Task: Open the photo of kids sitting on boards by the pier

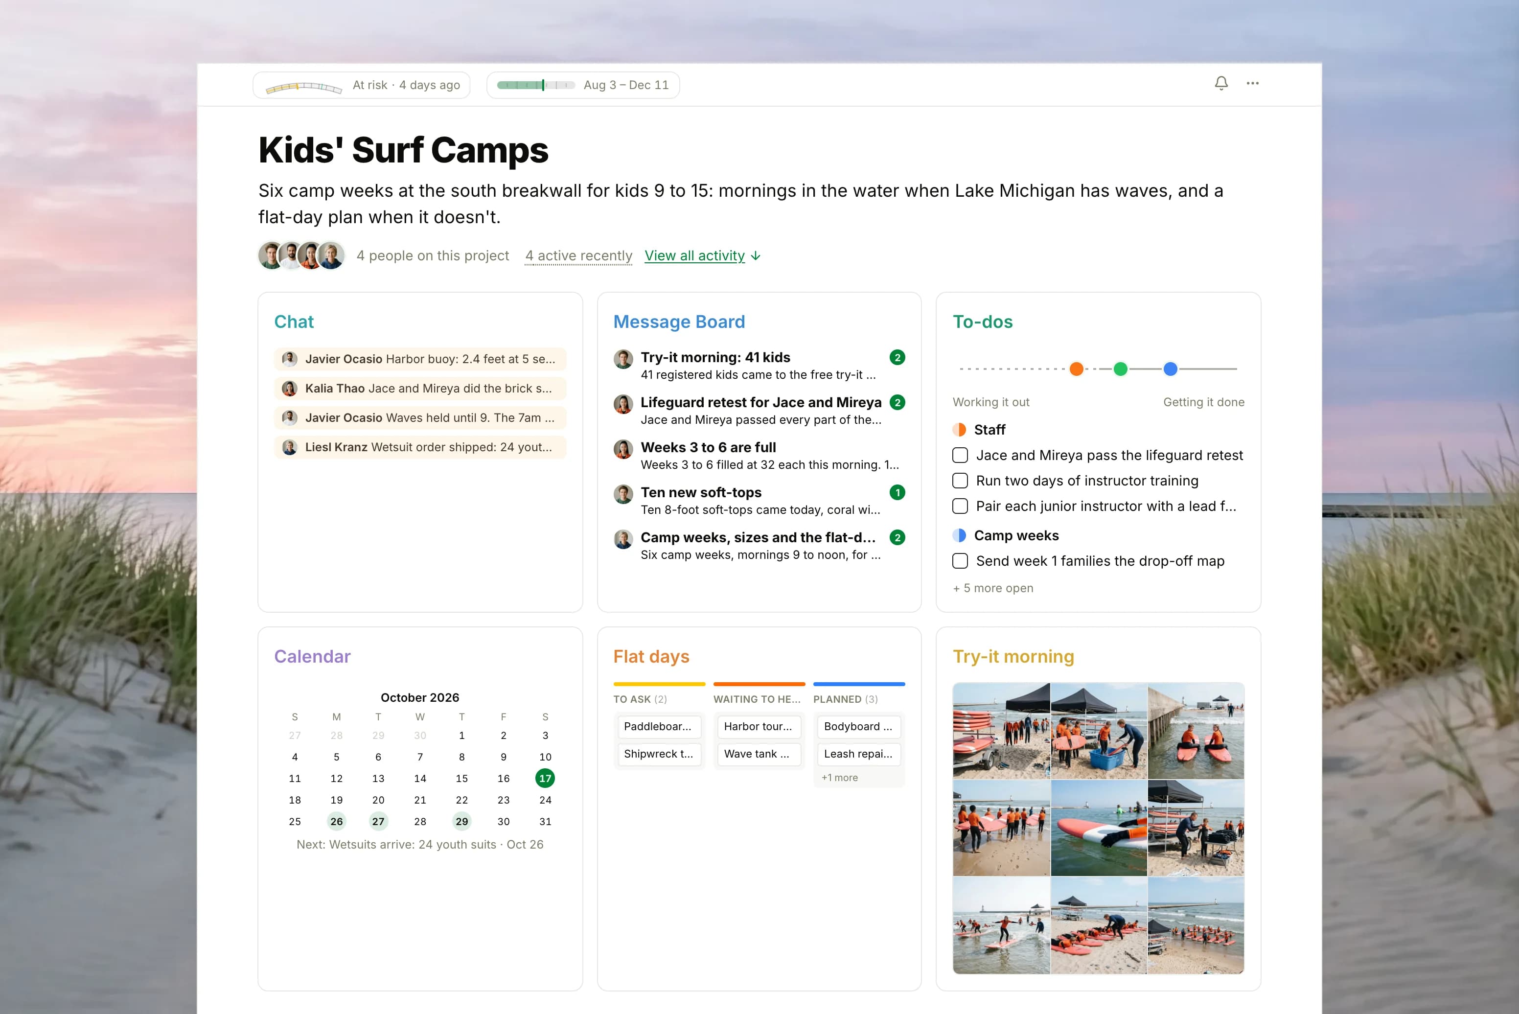Action: tap(1196, 730)
